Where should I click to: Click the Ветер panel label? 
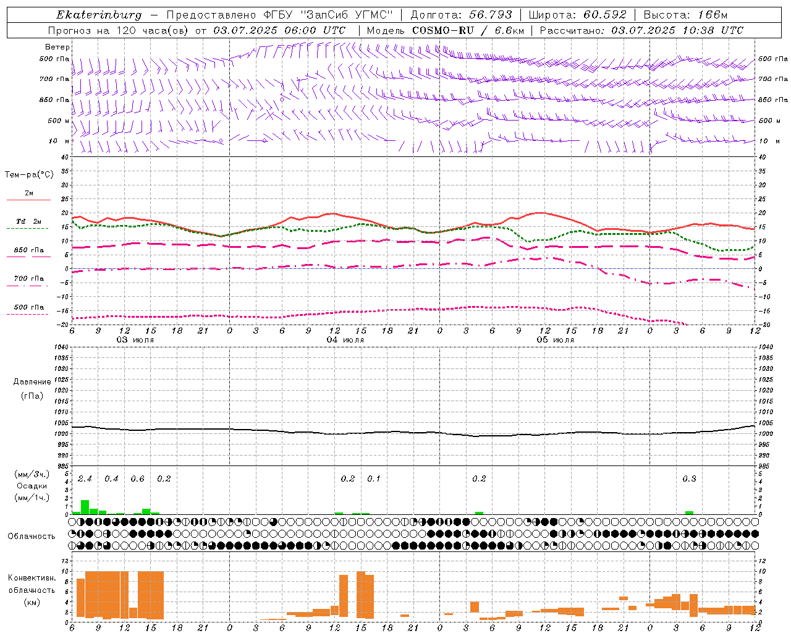pyautogui.click(x=57, y=47)
